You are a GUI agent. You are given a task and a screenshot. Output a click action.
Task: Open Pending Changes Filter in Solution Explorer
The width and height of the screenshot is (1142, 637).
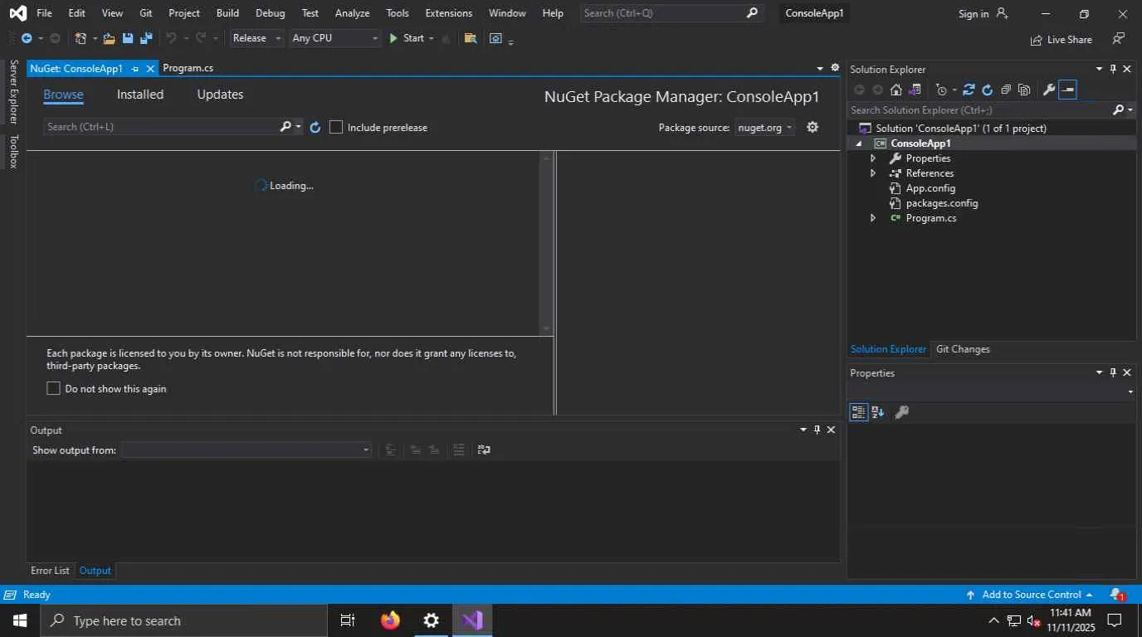[940, 90]
